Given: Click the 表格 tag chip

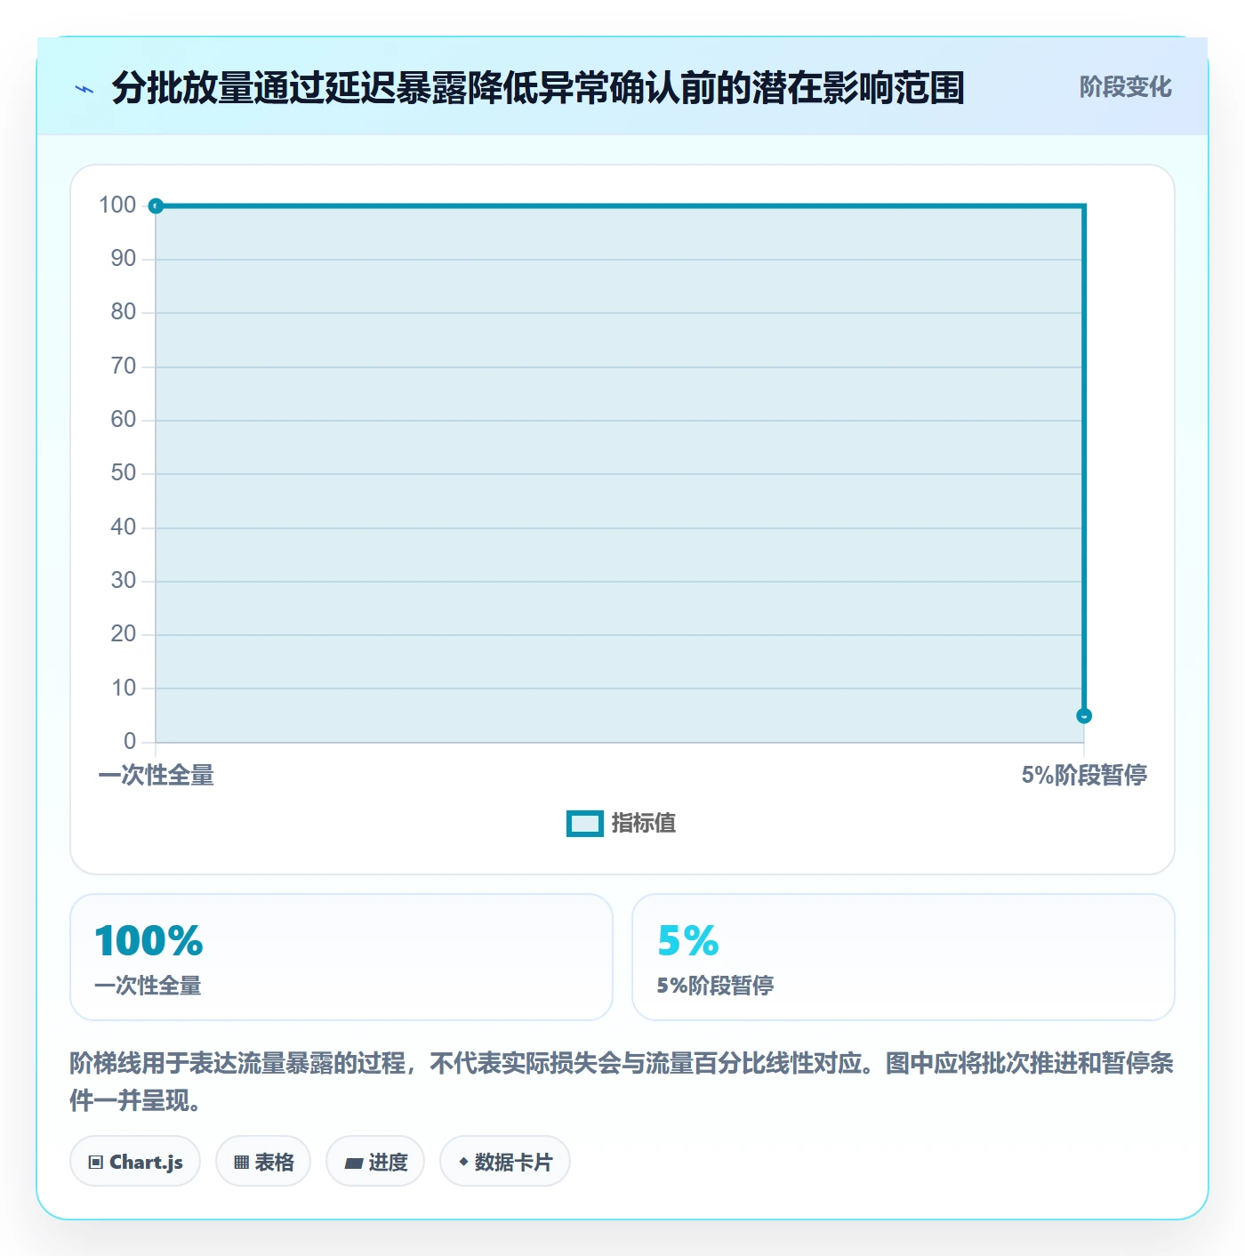Looking at the screenshot, I should [x=263, y=1162].
